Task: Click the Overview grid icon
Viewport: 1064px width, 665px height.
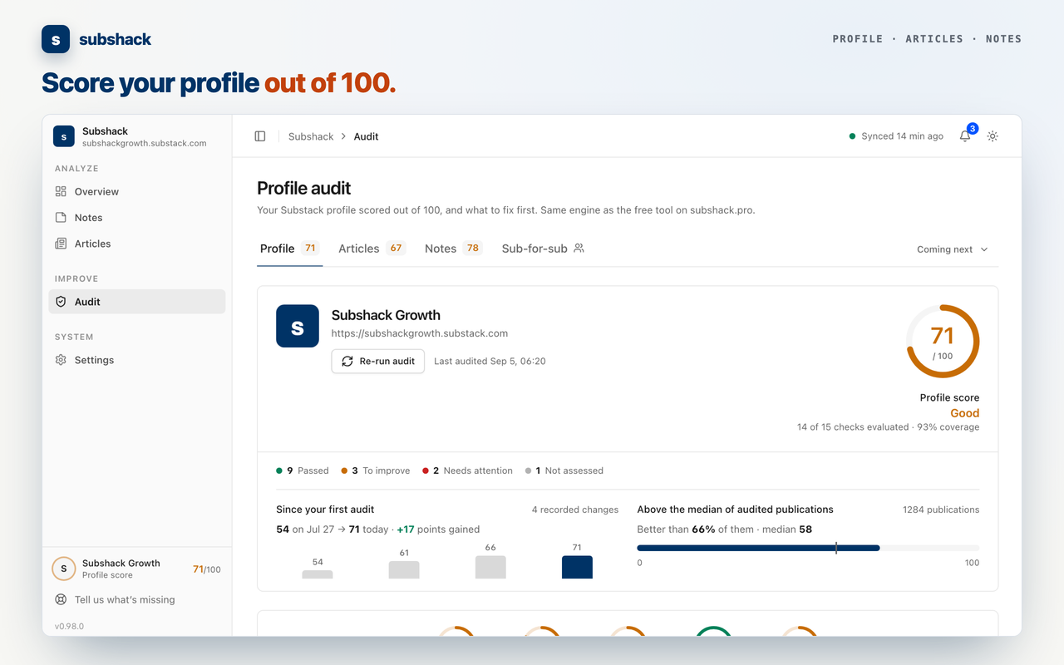Action: pyautogui.click(x=61, y=191)
